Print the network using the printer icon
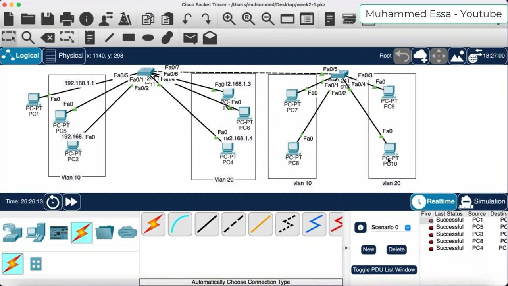 pos(67,19)
